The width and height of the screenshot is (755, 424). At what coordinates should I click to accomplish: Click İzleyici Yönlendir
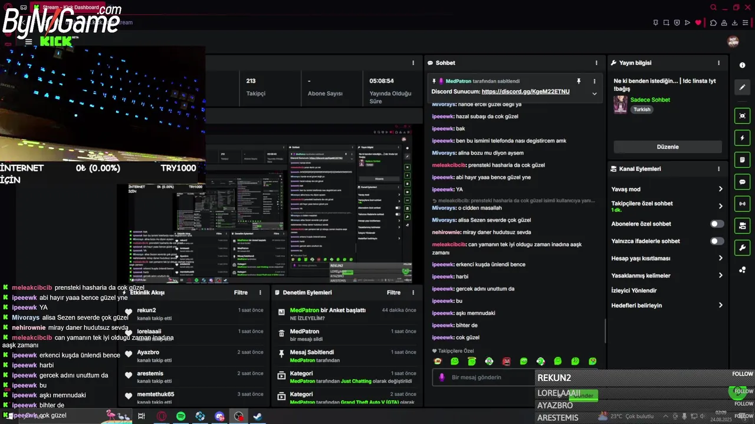coord(634,290)
